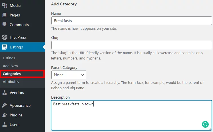Click the Plugins plug icon

(5, 115)
